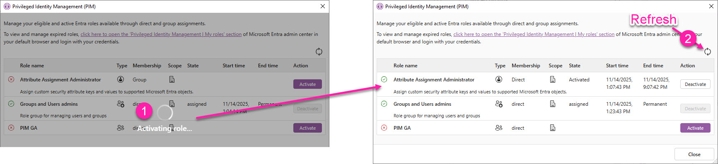Close the left PIM window with the X button
The width and height of the screenshot is (718, 164).
323,6
